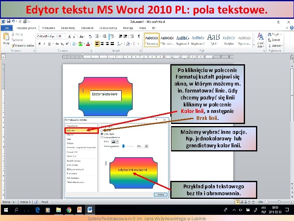This screenshot has height=221, width=294.
Task: Toggle Italic formatting in font group
Action: coord(44,44)
